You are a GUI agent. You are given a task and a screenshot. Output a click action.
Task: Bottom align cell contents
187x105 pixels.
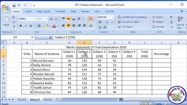pyautogui.click(x=74, y=19)
